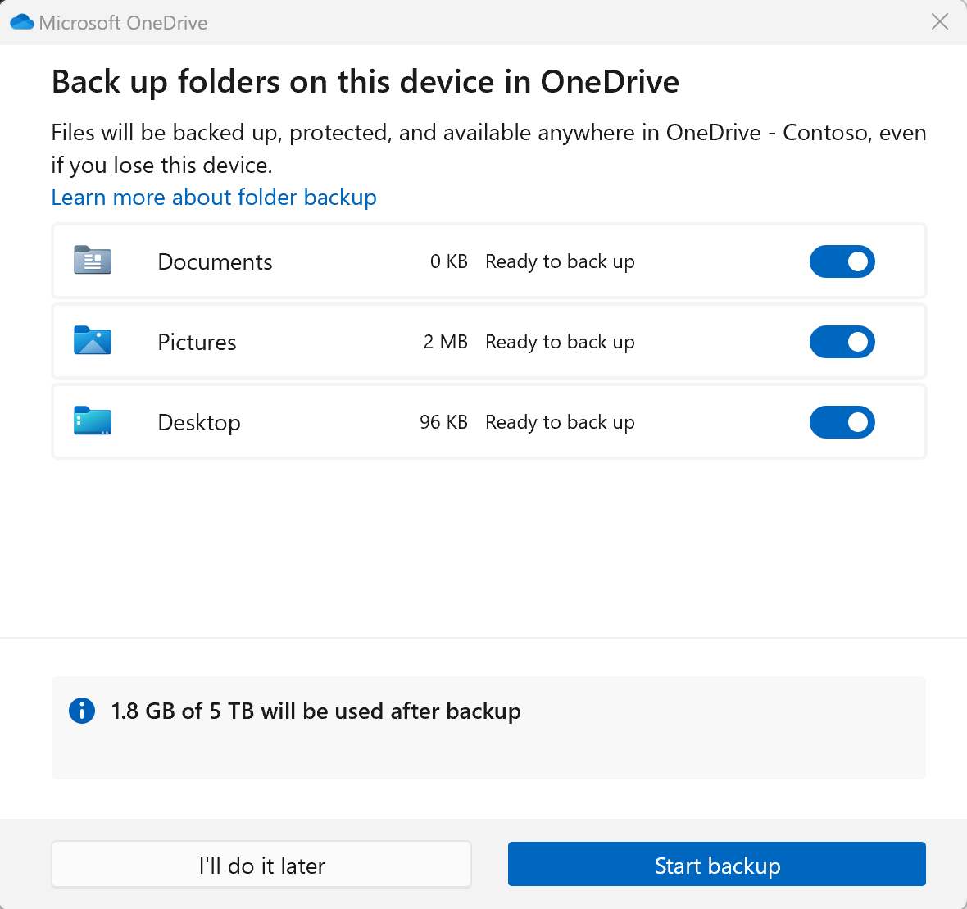The width and height of the screenshot is (967, 909).
Task: Dismiss the dialog with the X button
Action: pyautogui.click(x=939, y=21)
